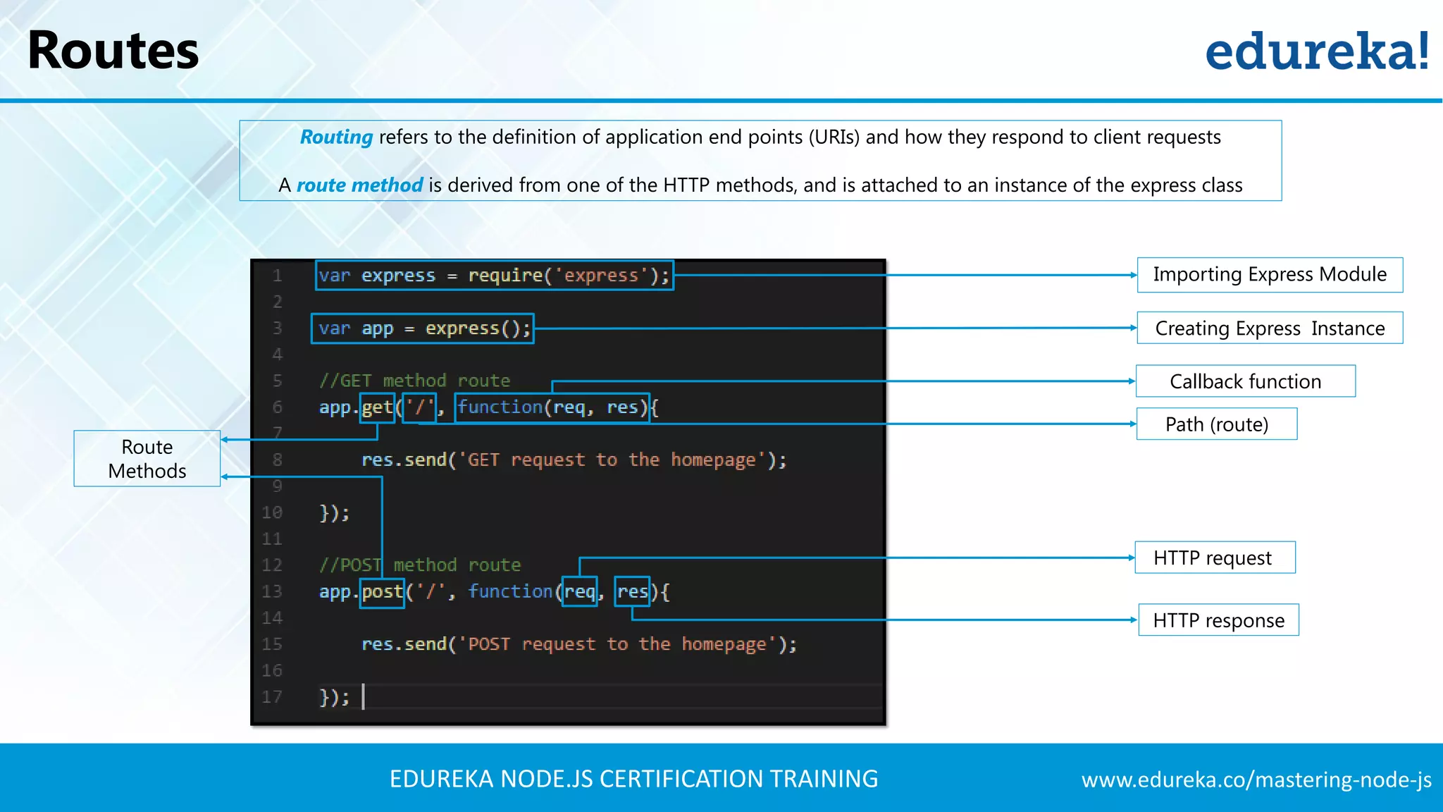Viewport: 1443px width, 812px height.
Task: Click the closing }); on line 17
Action: pyautogui.click(x=335, y=697)
